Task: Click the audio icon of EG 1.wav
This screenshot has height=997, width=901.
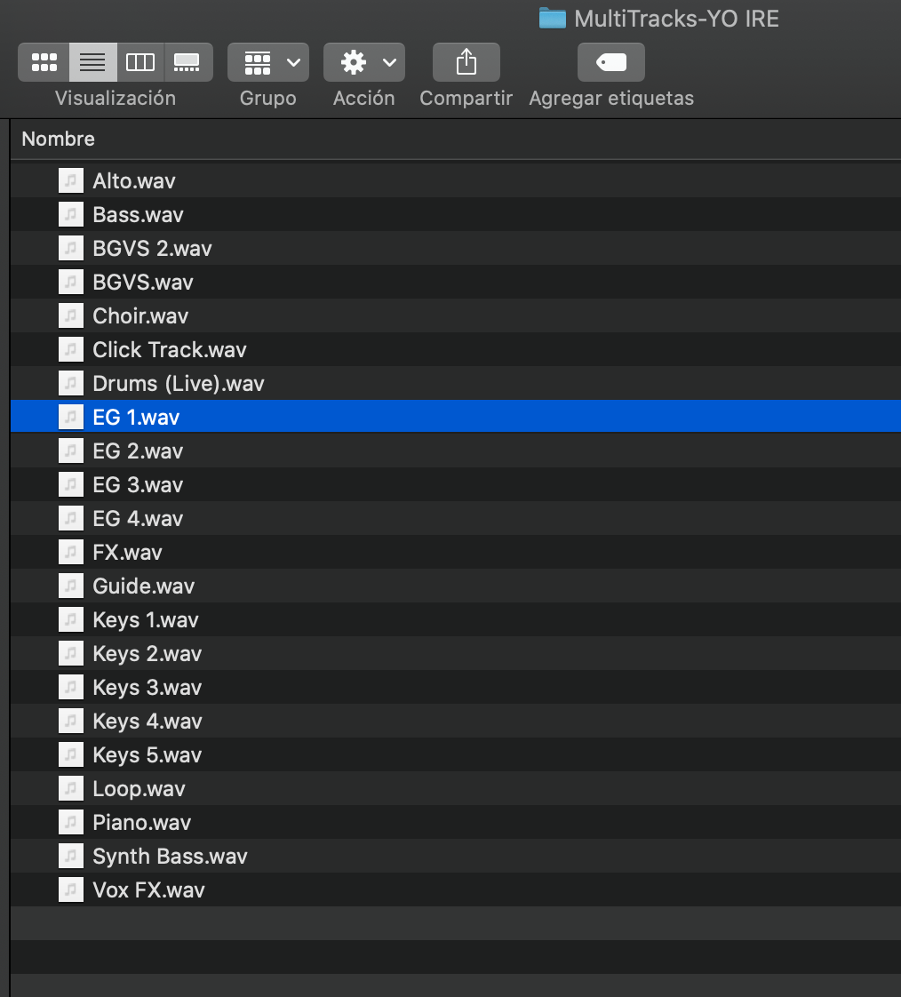Action: tap(71, 417)
